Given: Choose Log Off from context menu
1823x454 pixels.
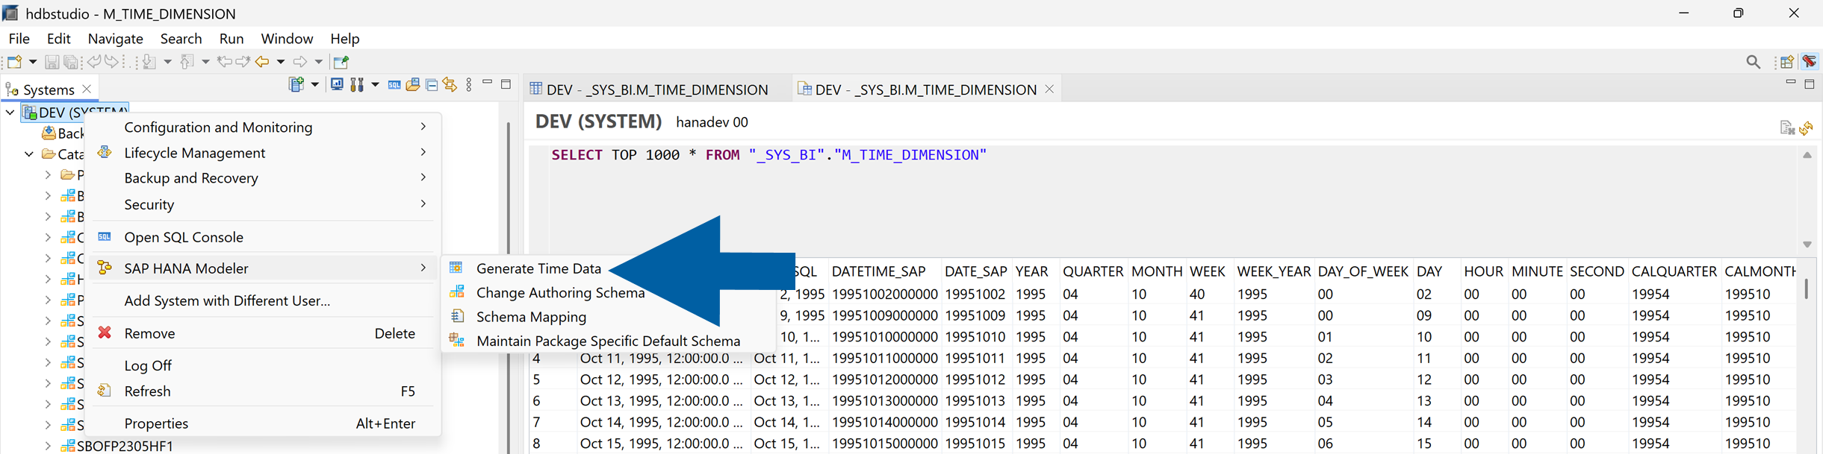Looking at the screenshot, I should (x=263, y=365).
